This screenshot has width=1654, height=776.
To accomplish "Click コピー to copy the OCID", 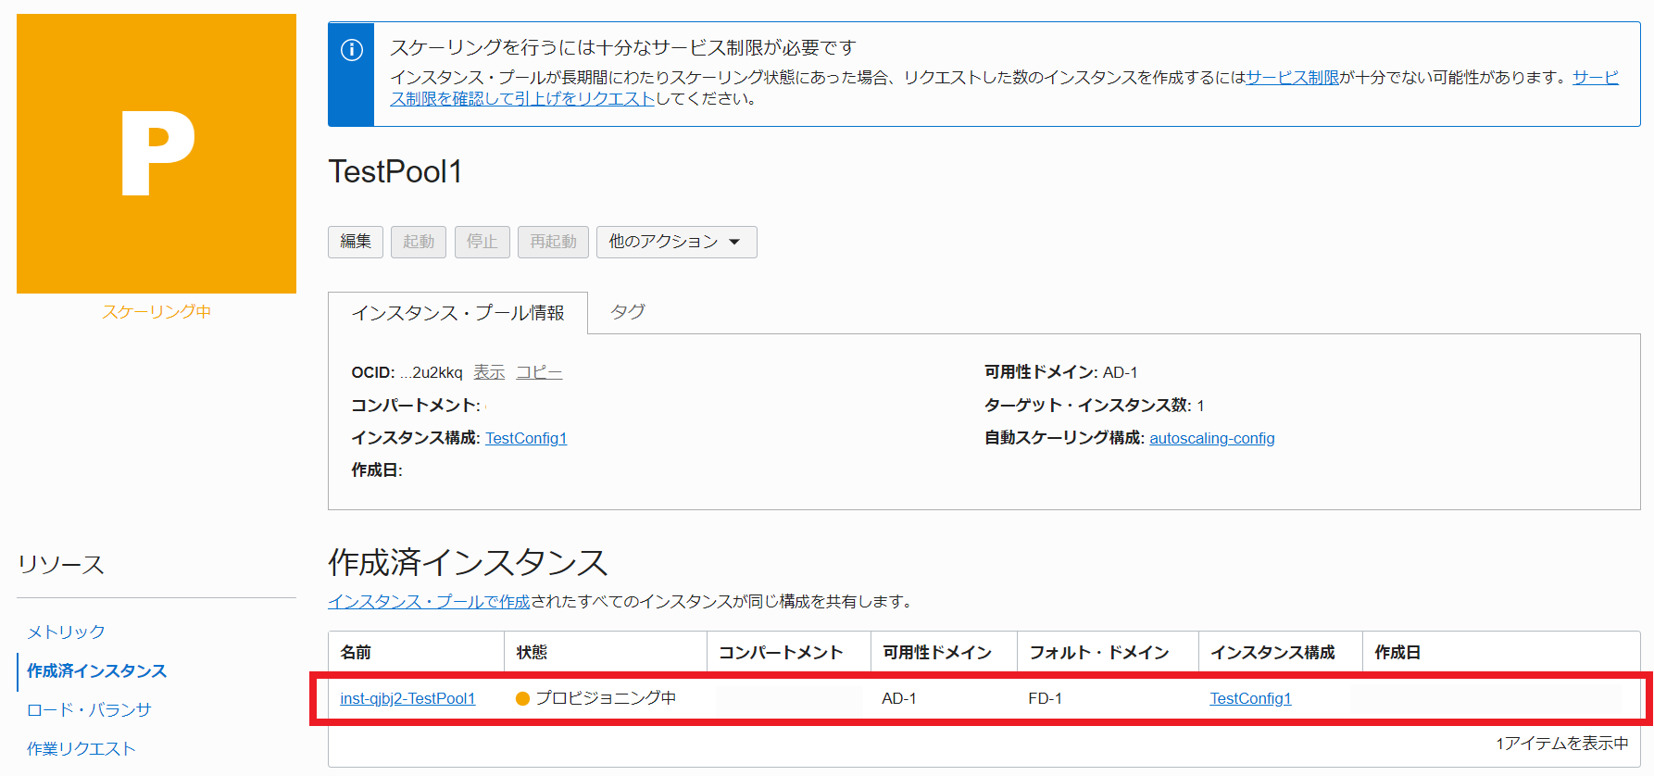I will 539,372.
